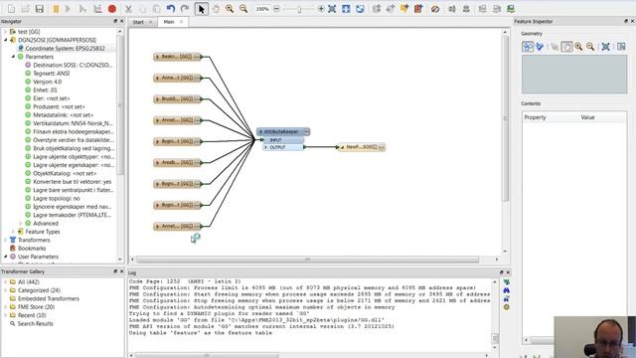The width and height of the screenshot is (636, 358).
Task: Zoom in on the canvas with magnifier plus
Action: (230, 9)
